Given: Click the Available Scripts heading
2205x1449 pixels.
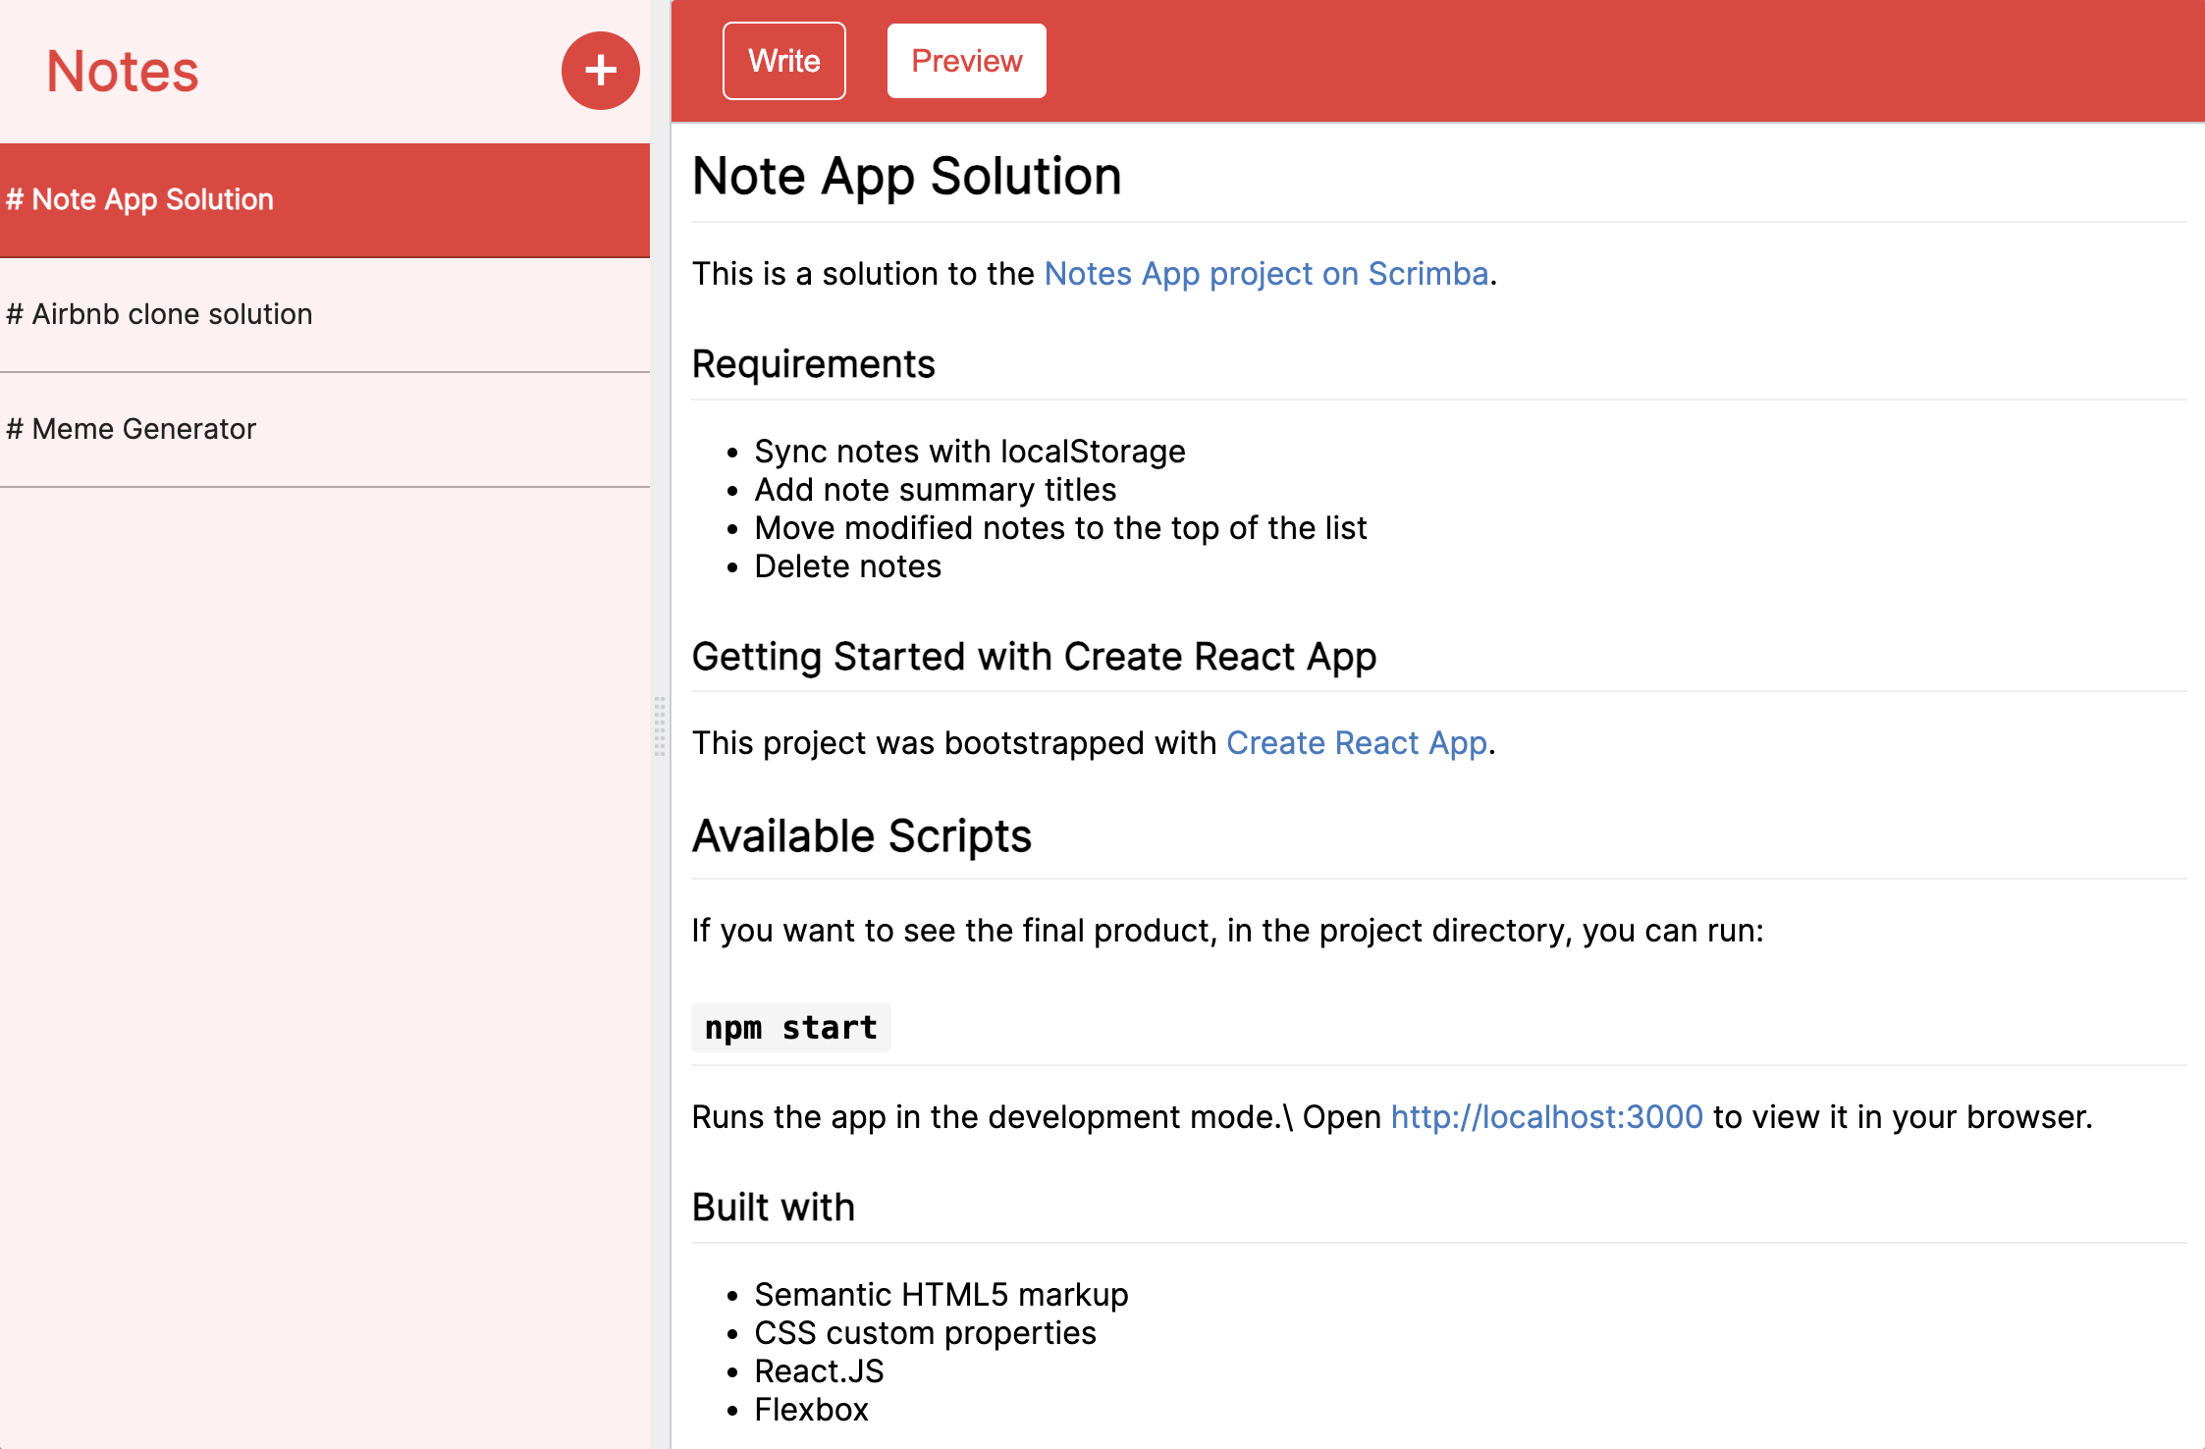Looking at the screenshot, I should click(x=861, y=836).
